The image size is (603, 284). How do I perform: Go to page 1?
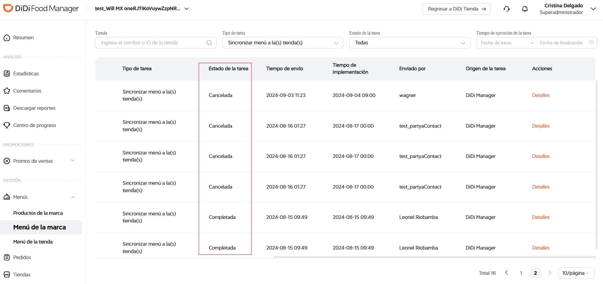[x=521, y=273]
